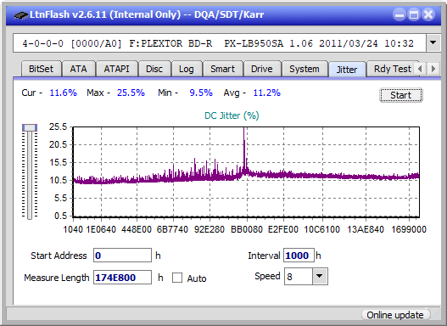Switch to the BitSet tab
This screenshot has height=326, width=447.
tap(41, 69)
